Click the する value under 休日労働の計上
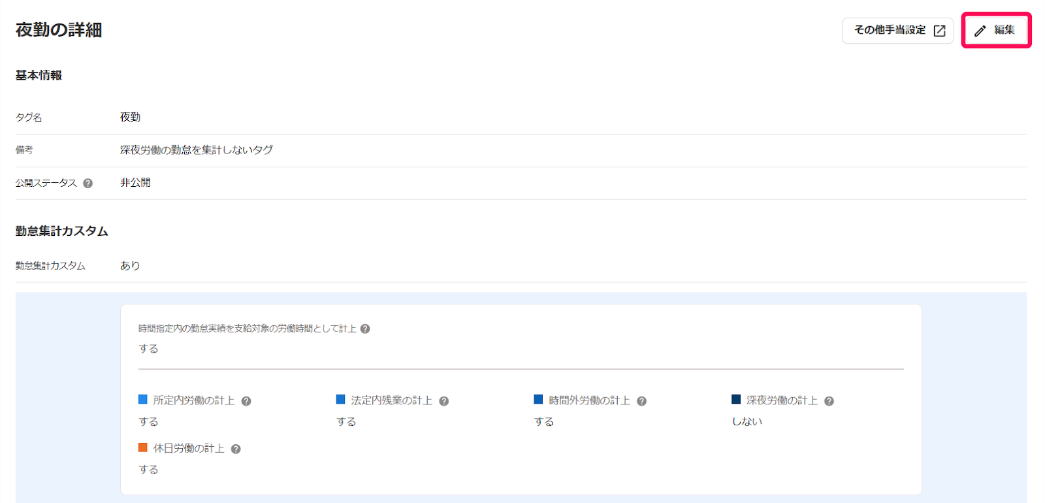Viewport: 1045px width, 503px height. [x=148, y=469]
